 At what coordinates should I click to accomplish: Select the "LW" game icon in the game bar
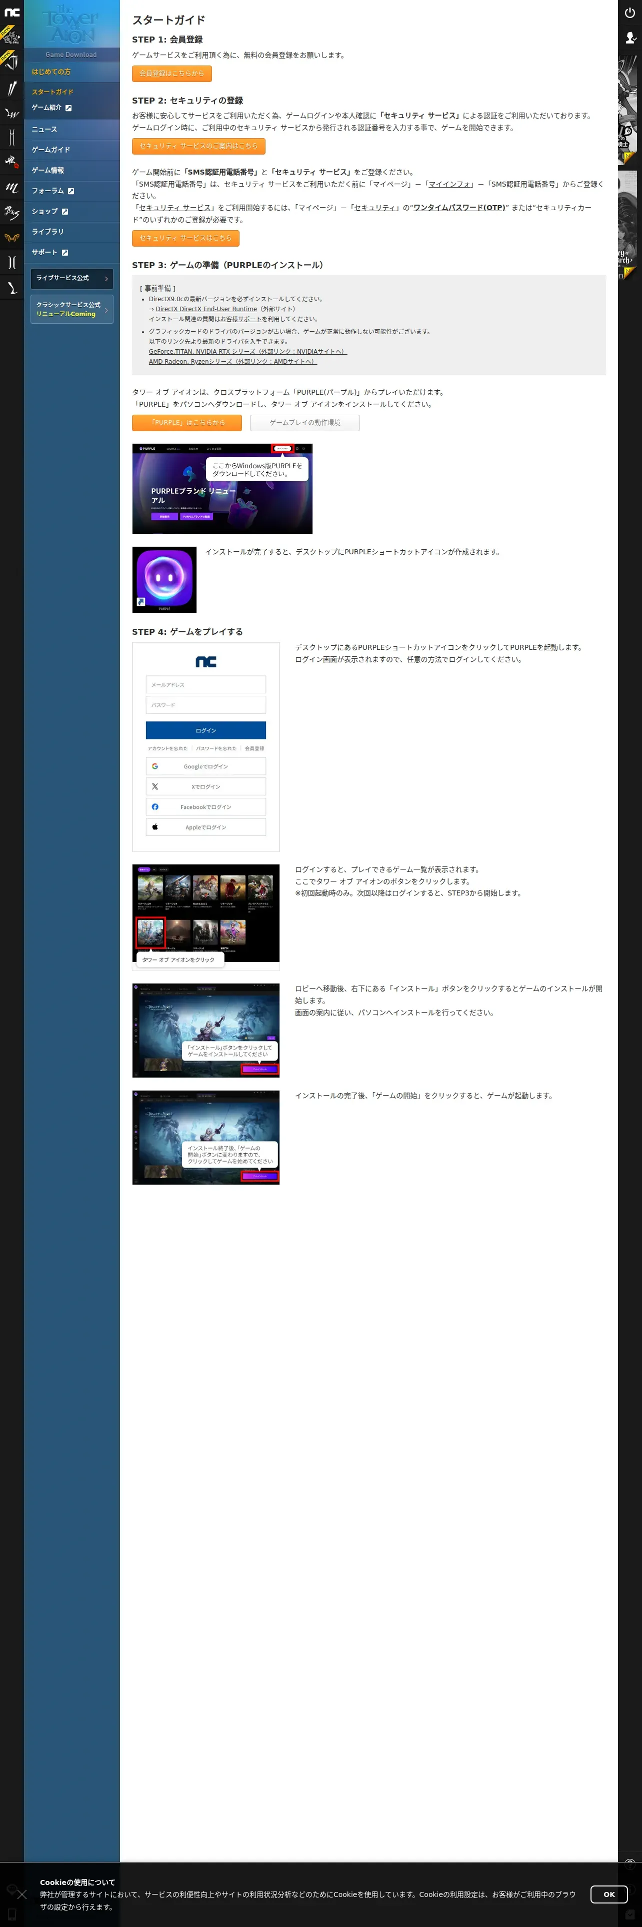[x=12, y=114]
